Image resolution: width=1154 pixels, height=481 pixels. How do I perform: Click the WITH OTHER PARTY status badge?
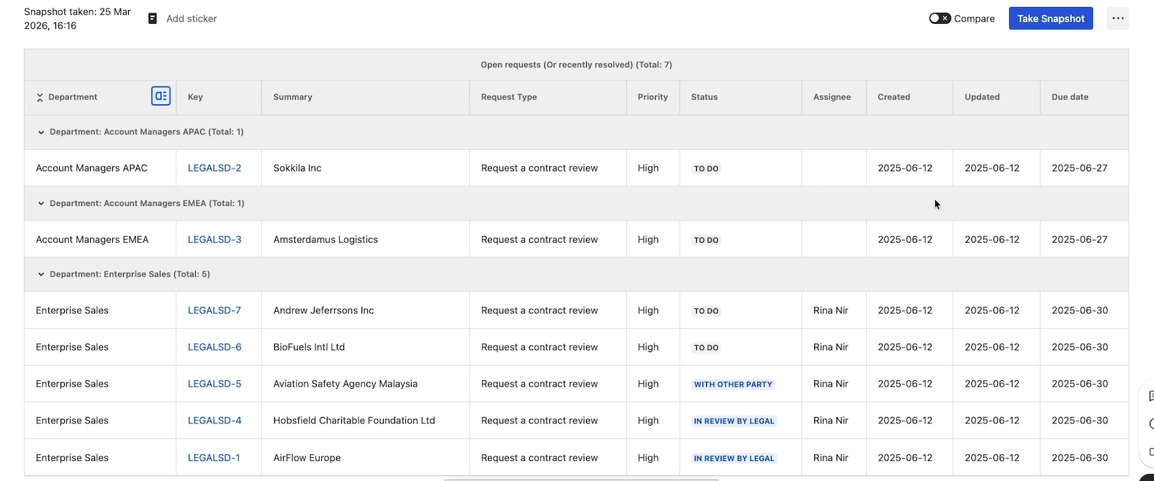pos(733,385)
